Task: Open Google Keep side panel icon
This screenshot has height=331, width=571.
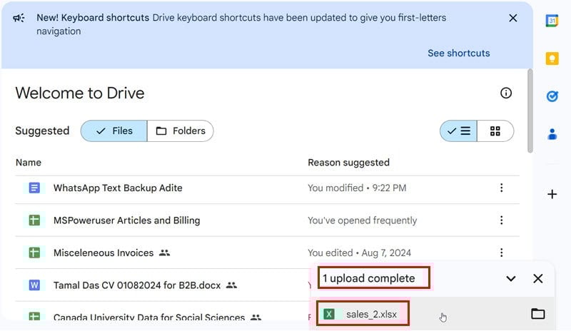Action: point(552,58)
